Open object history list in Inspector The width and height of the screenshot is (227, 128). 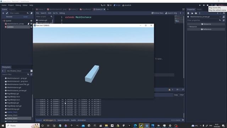[x=224, y=13]
